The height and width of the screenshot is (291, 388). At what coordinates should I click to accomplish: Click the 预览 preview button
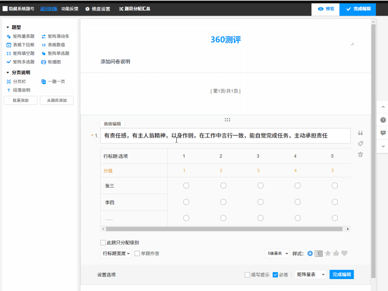click(x=326, y=9)
